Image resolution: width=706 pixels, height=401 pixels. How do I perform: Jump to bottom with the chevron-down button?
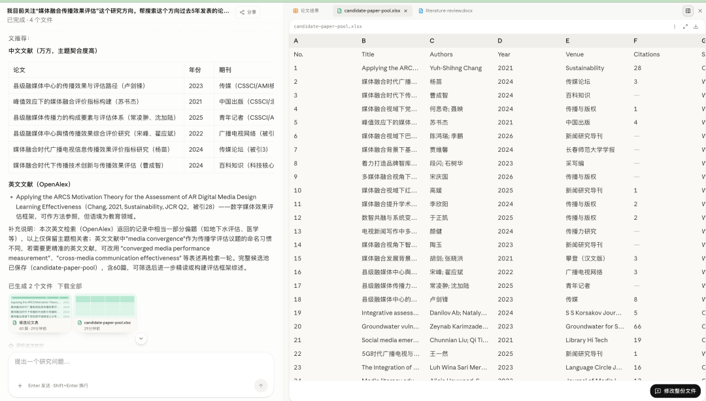point(141,338)
